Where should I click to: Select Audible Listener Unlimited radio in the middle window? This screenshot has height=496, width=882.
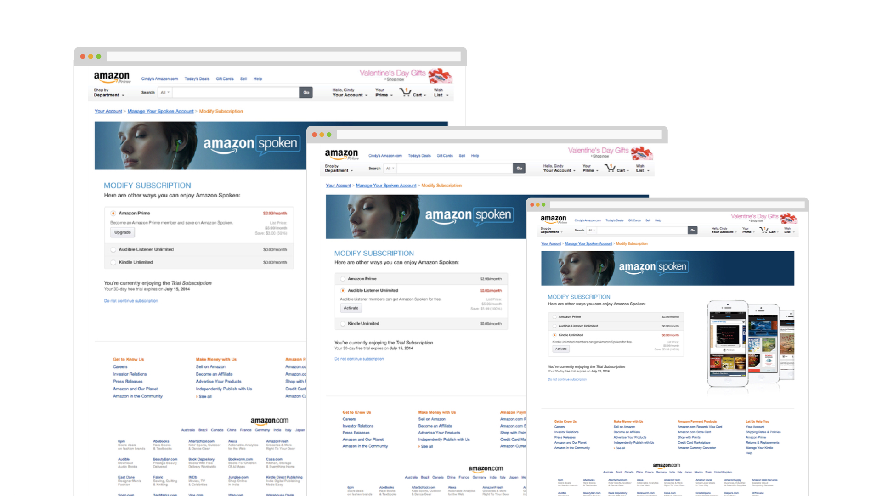pos(343,290)
